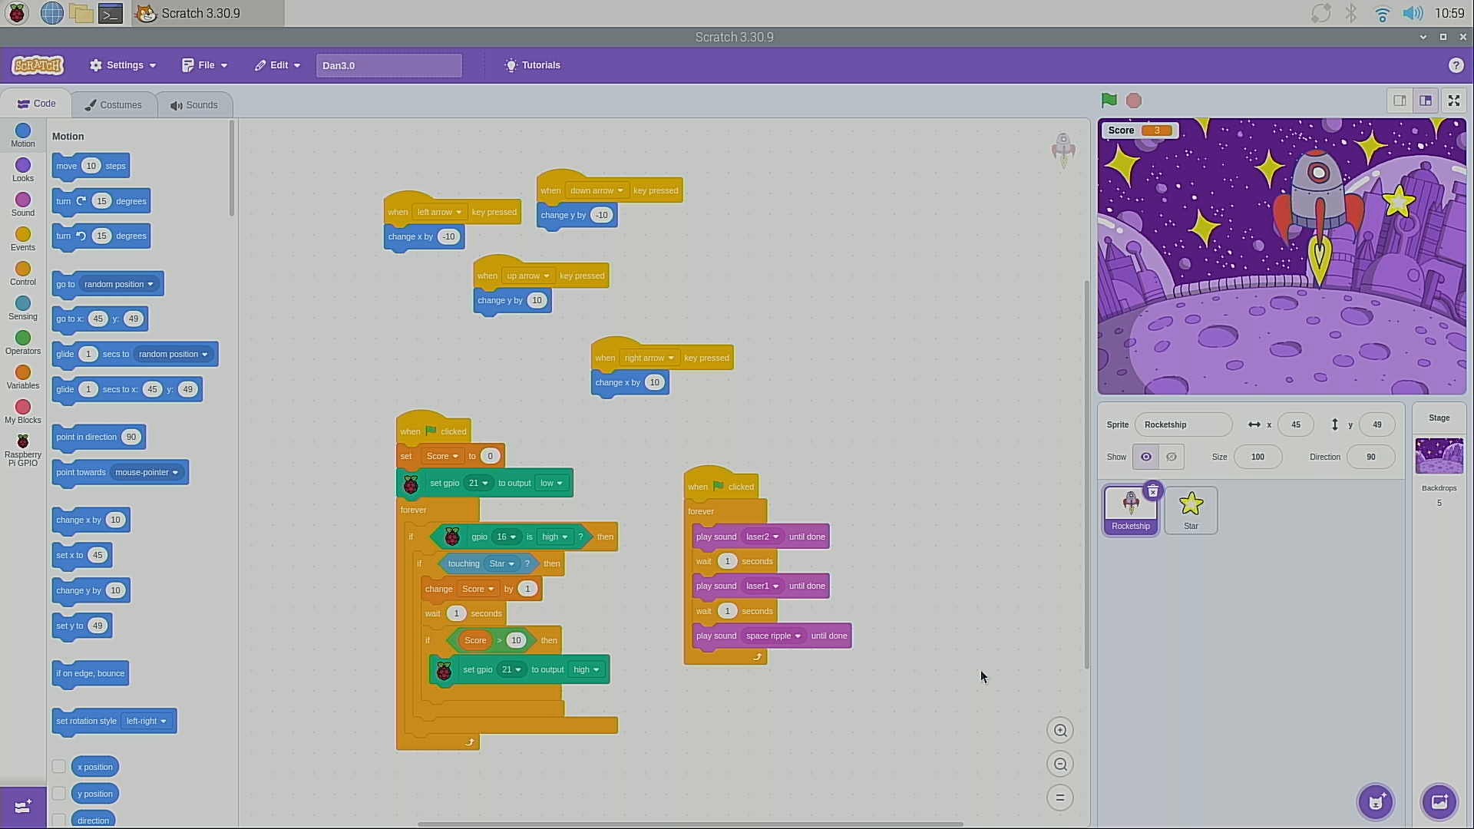Start the project with the green flag
Screen dimensions: 1474x829
(x=1109, y=101)
